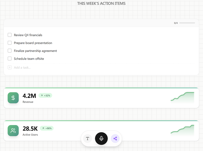The height and width of the screenshot is (151, 203).
Task: Click the people icon on the Active Users card
Action: [x=13, y=130]
